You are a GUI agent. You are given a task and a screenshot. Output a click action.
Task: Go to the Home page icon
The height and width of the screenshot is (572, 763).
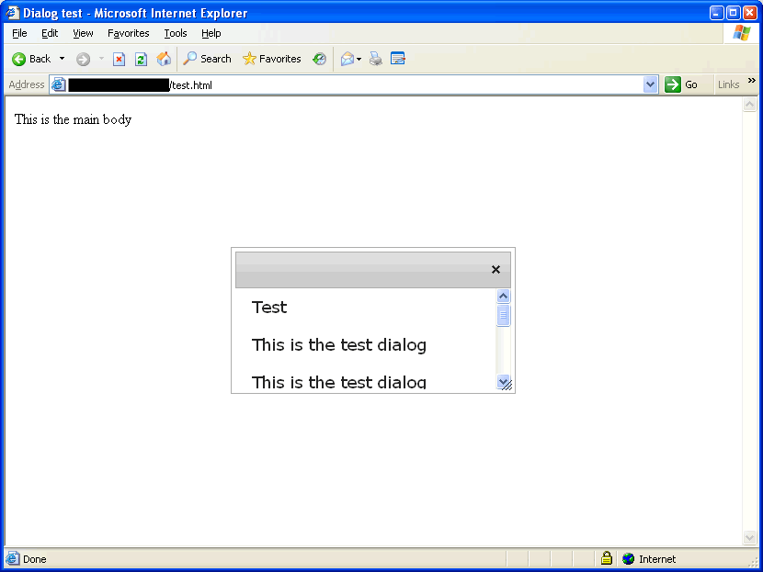click(164, 59)
